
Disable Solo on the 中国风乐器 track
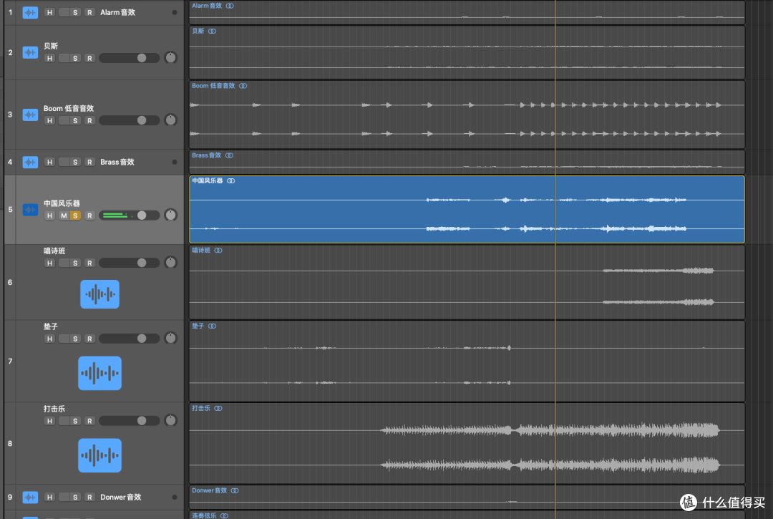pos(75,215)
